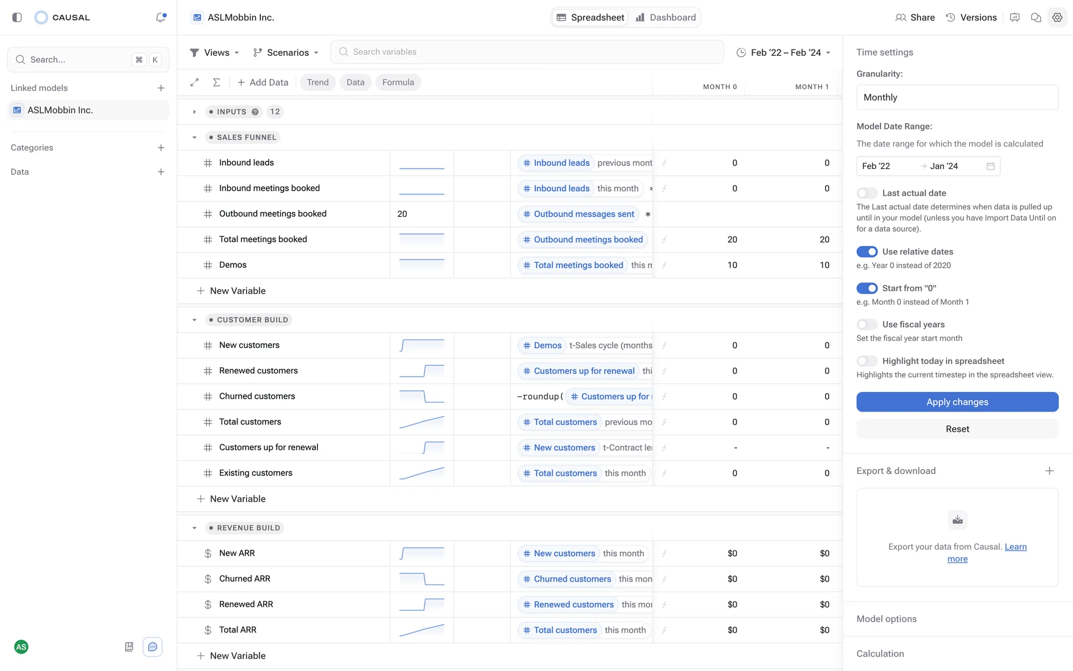Open the Versions history
Image resolution: width=1073 pixels, height=671 pixels.
(971, 17)
